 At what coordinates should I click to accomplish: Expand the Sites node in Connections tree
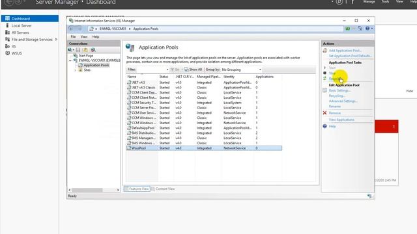click(x=76, y=70)
